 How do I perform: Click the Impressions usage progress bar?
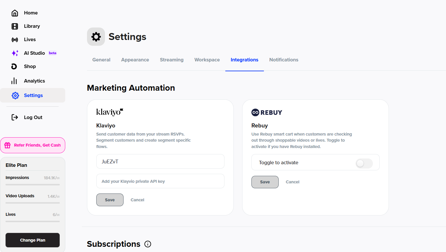32,185
